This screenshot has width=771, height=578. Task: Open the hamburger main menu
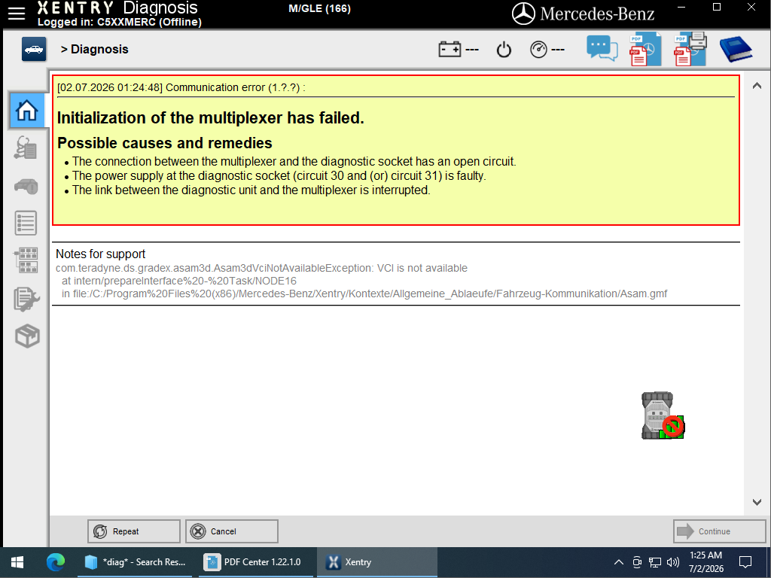pyautogui.click(x=17, y=14)
